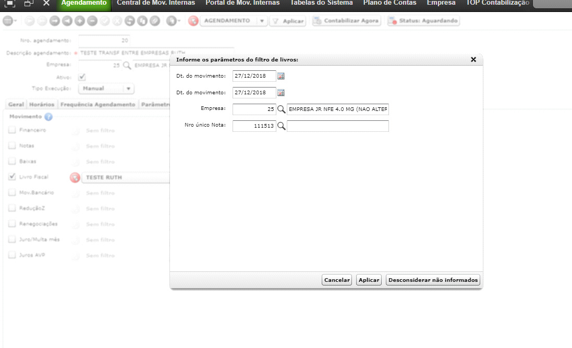Open the TESTE RUTH filter dropdown
This screenshot has width=572, height=348.
[126, 178]
